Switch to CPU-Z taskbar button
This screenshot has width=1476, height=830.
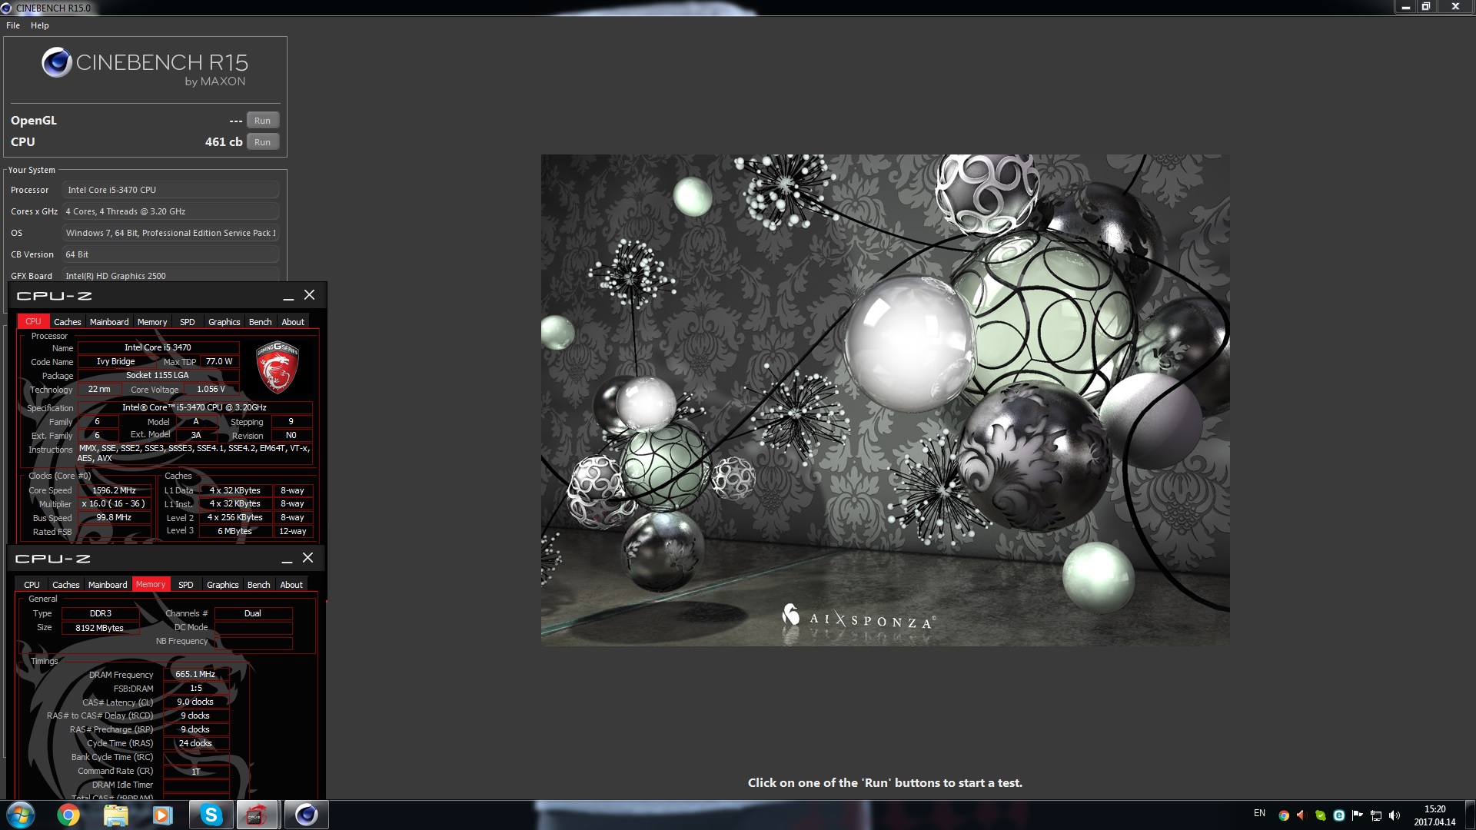257,815
